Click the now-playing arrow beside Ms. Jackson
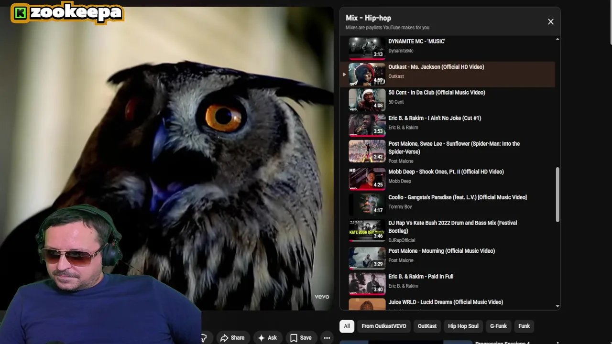Screen dimensions: 612x344 (344, 75)
